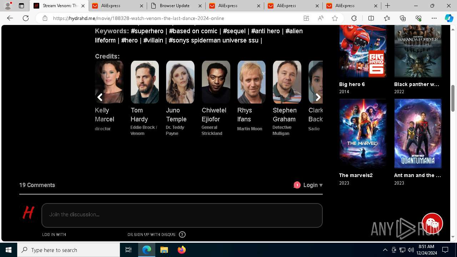The image size is (457, 257).
Task: Open browser Extensions icon
Action: pyautogui.click(x=354, y=18)
